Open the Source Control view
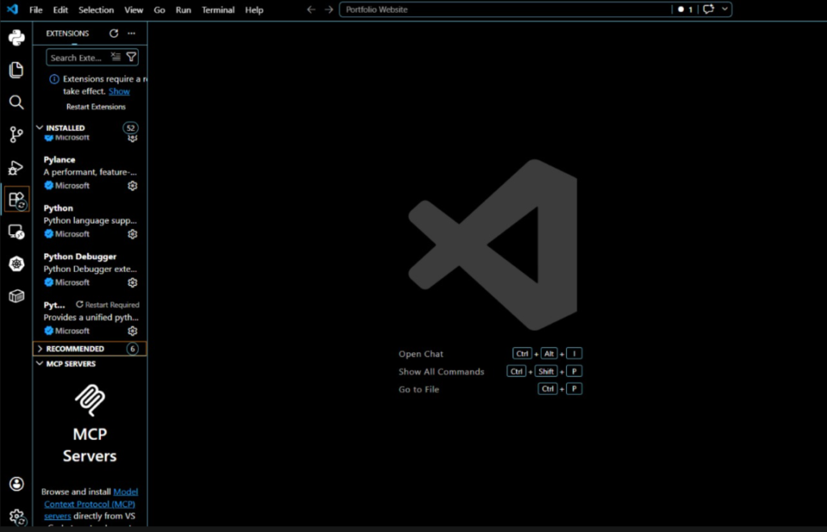The height and width of the screenshot is (532, 827). pyautogui.click(x=16, y=135)
